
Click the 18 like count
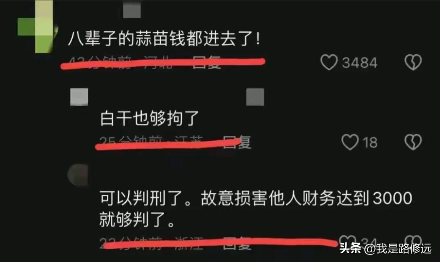370,142
